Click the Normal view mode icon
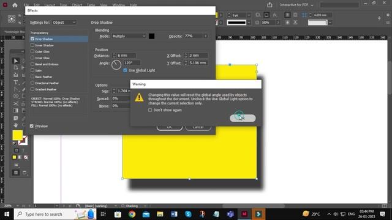 15,172
